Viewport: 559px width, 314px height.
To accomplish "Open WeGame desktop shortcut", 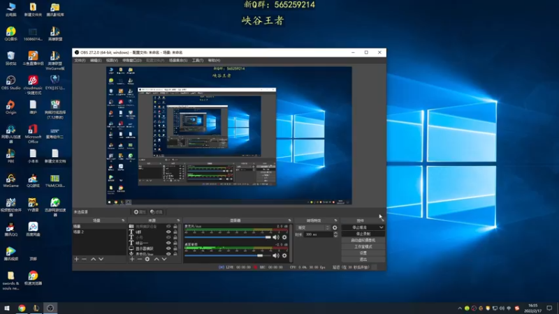I will coord(10,181).
